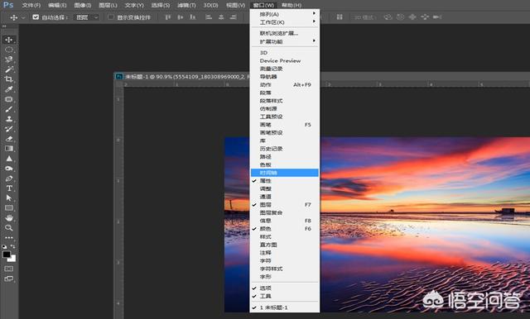Select the History Brush tool
Screen dimensions: 530x319
tap(9, 129)
